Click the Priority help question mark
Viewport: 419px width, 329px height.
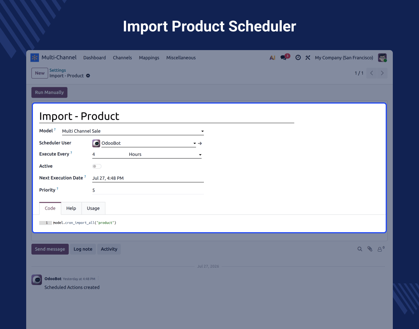(x=58, y=188)
